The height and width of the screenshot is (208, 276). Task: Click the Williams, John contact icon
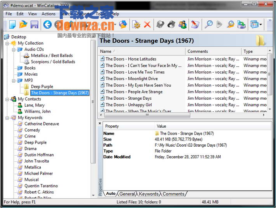[x=20, y=111]
